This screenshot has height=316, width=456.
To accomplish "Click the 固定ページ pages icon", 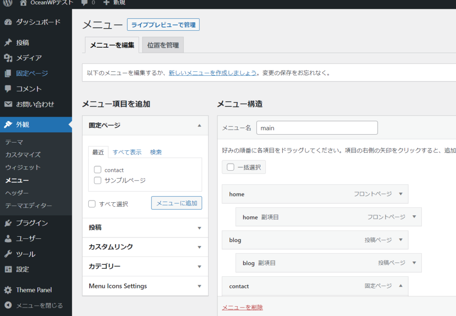I will (8, 74).
